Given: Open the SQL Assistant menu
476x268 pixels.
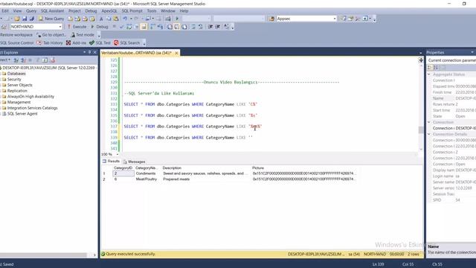Looking at the screenshot, I should coord(53,10).
